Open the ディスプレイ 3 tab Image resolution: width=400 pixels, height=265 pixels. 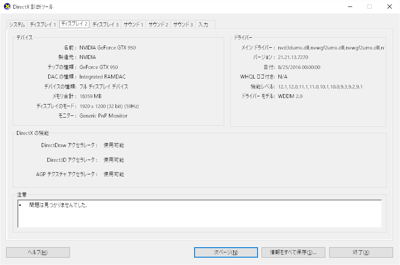click(x=106, y=24)
